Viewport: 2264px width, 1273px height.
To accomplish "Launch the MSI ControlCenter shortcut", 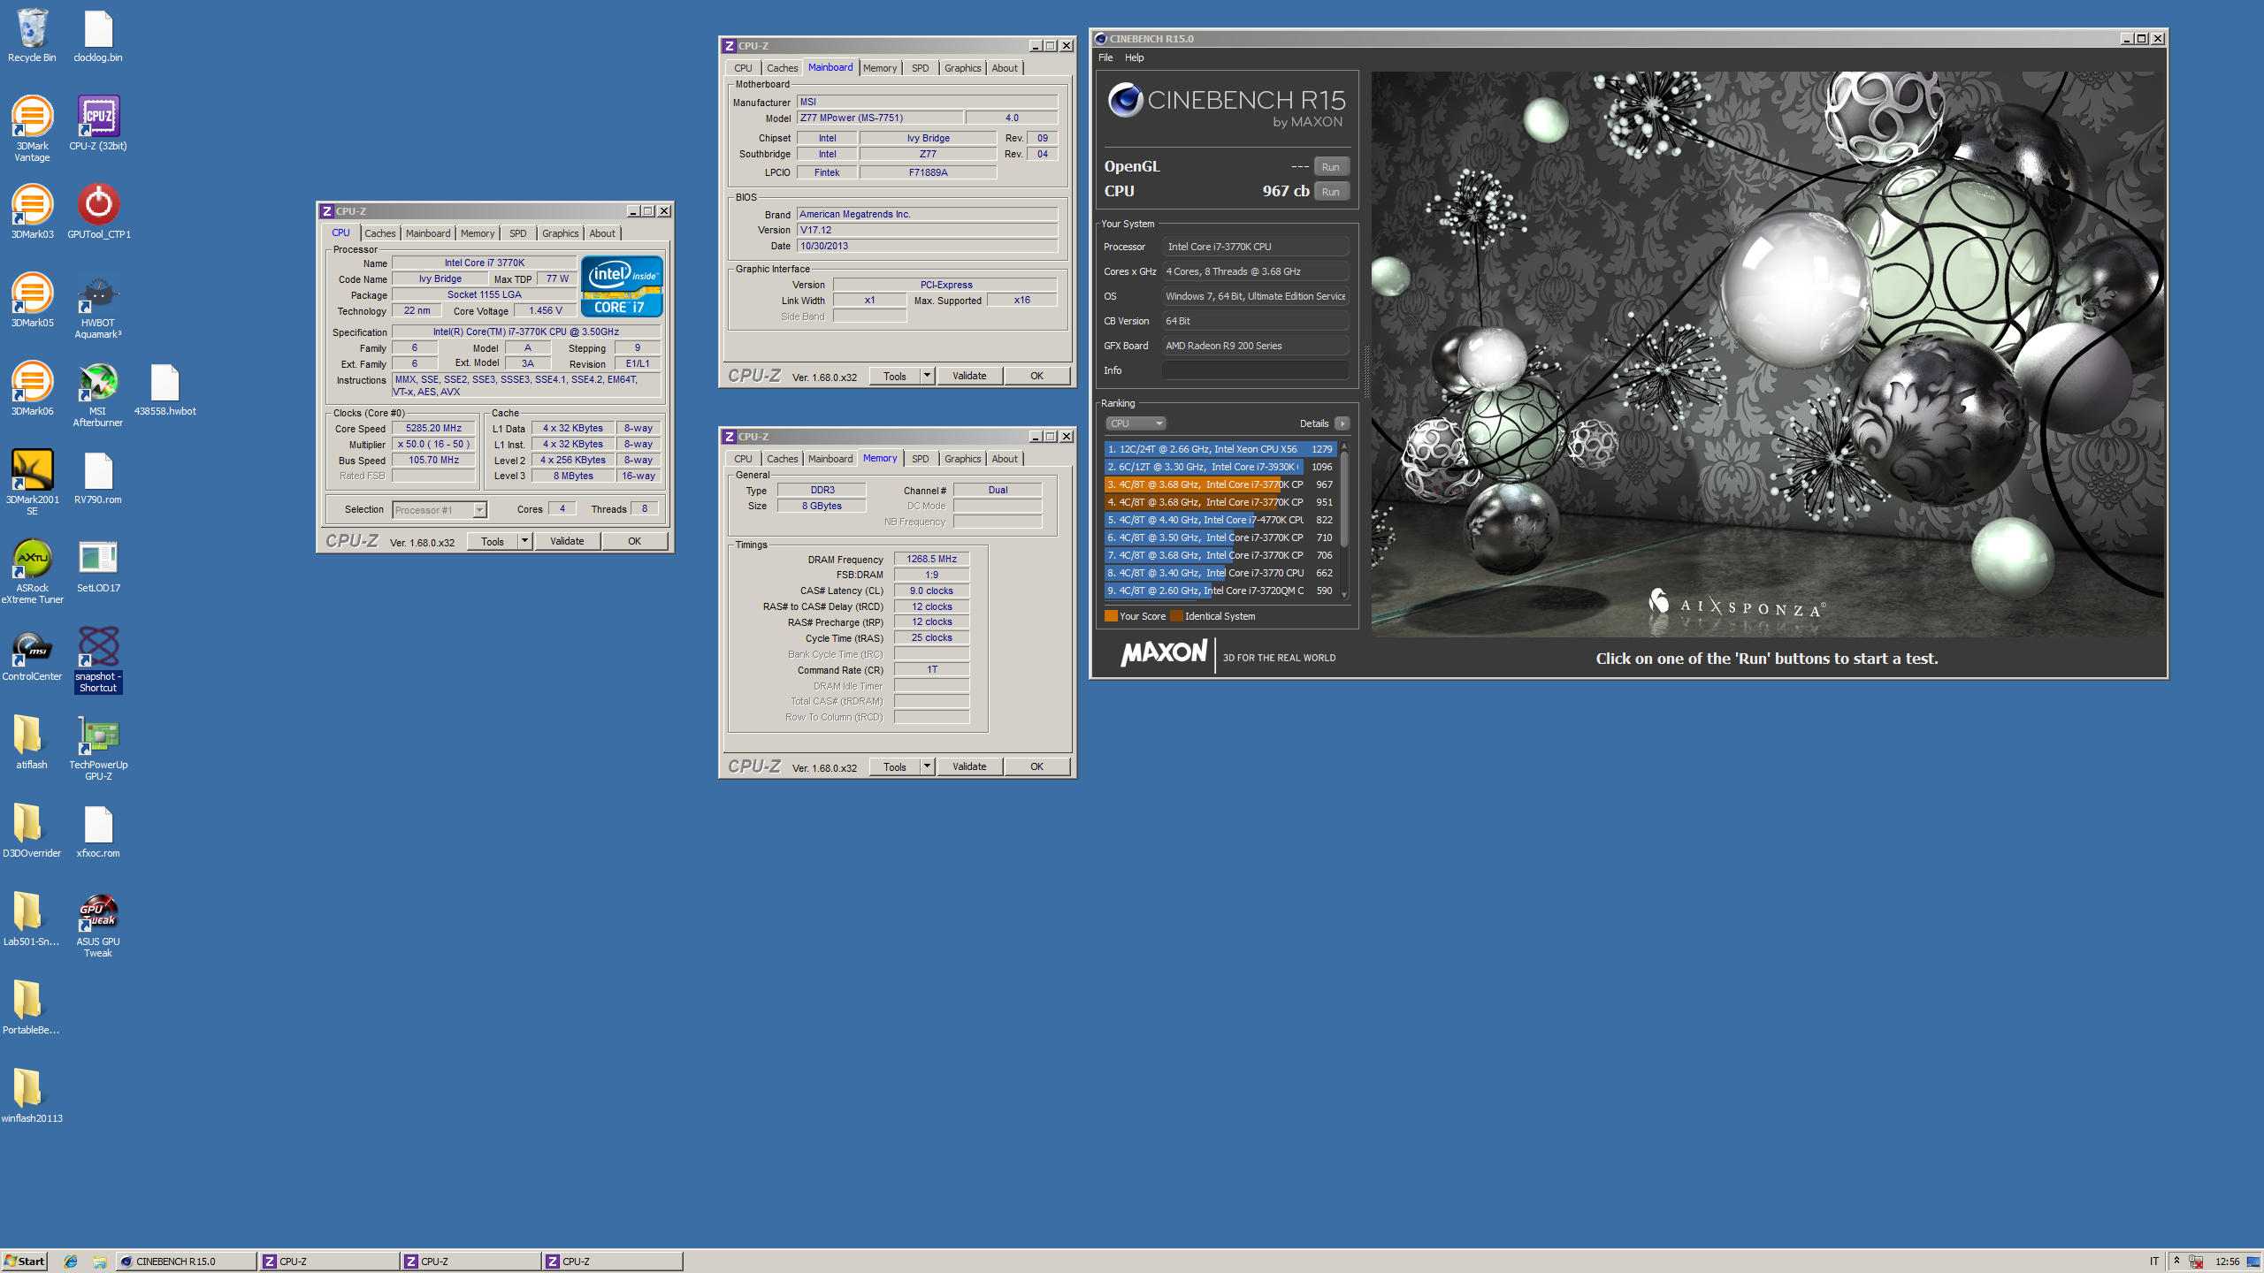I will (32, 654).
